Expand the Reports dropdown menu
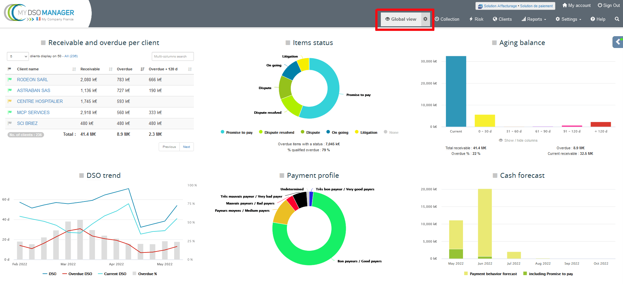The image size is (623, 284). coord(534,19)
